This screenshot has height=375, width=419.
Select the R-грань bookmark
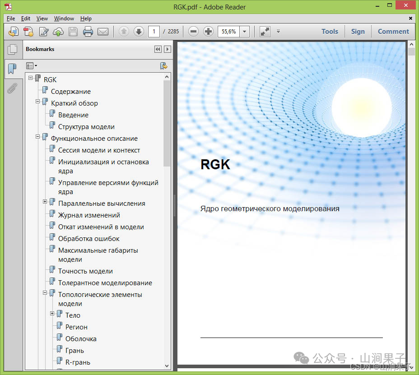pyautogui.click(x=78, y=362)
